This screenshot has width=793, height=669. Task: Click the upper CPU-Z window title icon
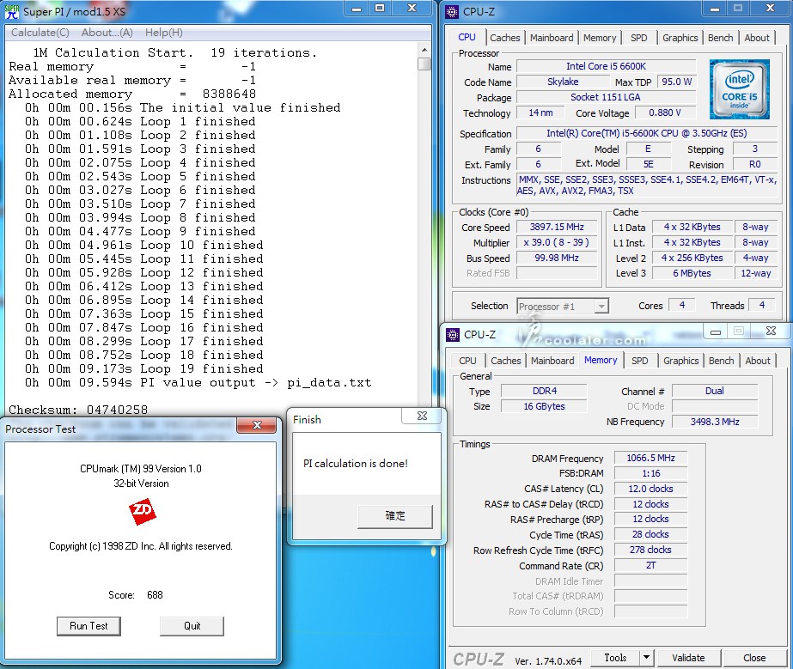452,12
